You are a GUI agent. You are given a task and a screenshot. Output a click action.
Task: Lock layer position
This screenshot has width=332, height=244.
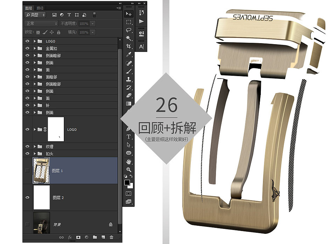tap(52, 32)
